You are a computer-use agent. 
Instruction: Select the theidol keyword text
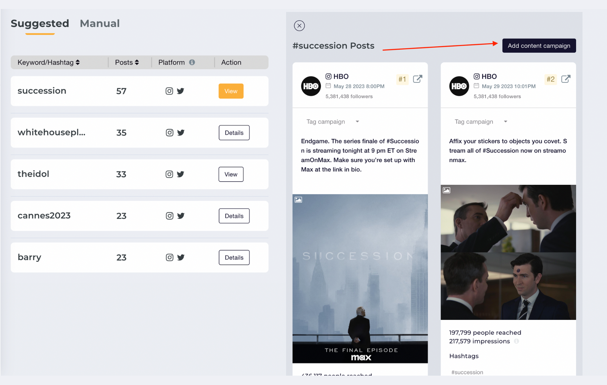coord(33,174)
